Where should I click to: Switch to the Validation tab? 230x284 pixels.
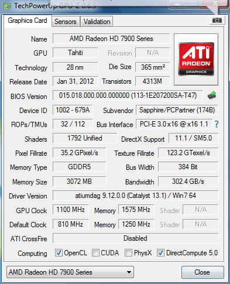click(x=97, y=22)
